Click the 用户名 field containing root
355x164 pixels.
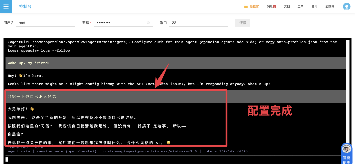click(x=45, y=23)
